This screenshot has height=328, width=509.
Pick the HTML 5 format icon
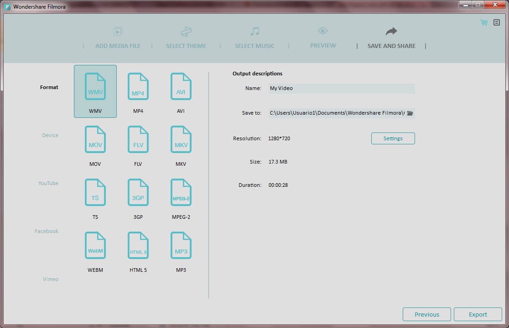138,245
